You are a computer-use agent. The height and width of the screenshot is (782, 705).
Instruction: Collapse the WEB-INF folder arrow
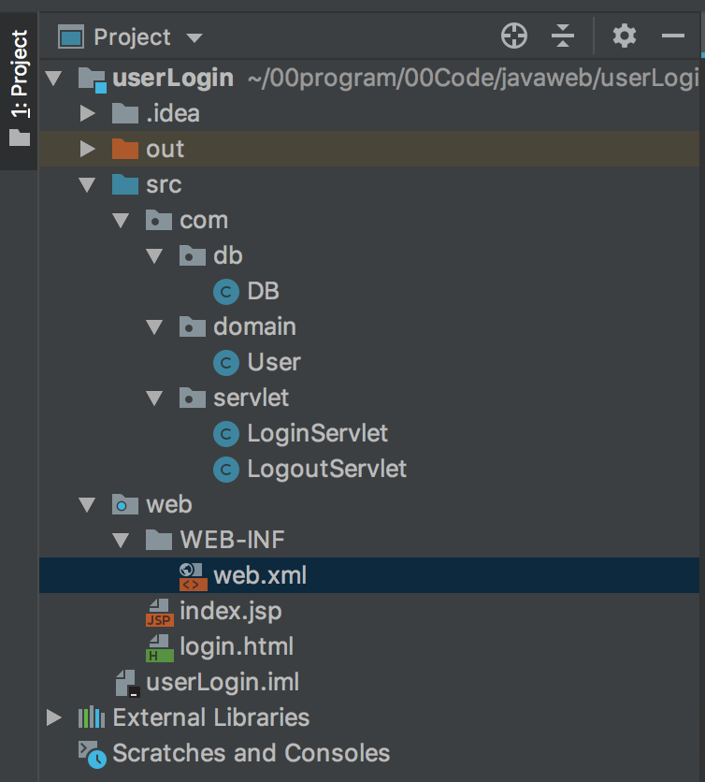click(x=122, y=540)
